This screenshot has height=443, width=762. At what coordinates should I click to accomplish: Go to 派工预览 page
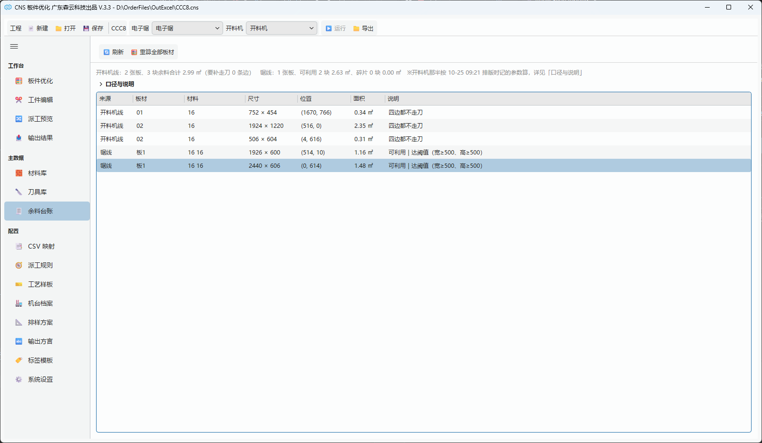[47, 119]
